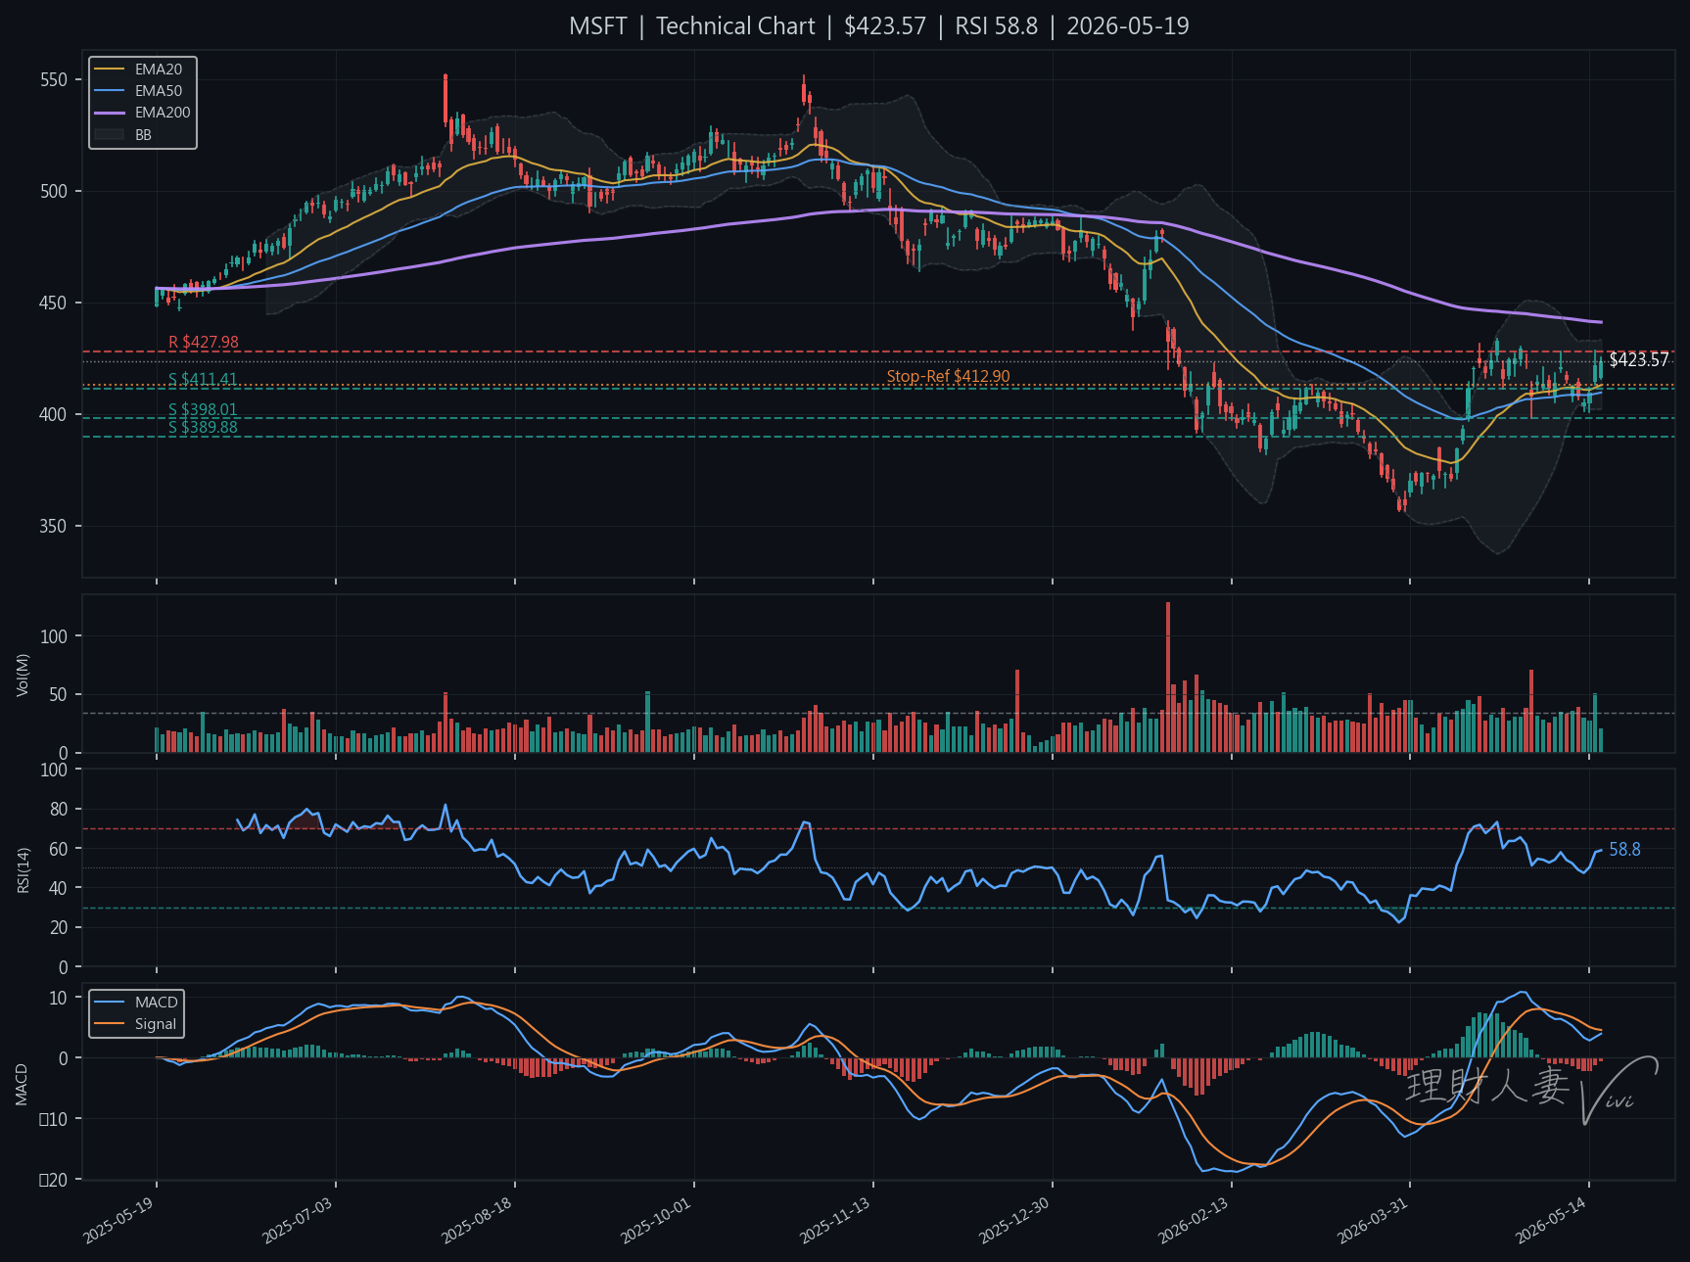1690x1262 pixels.
Task: Click the Signal legend line swatch
Action: 110,1024
